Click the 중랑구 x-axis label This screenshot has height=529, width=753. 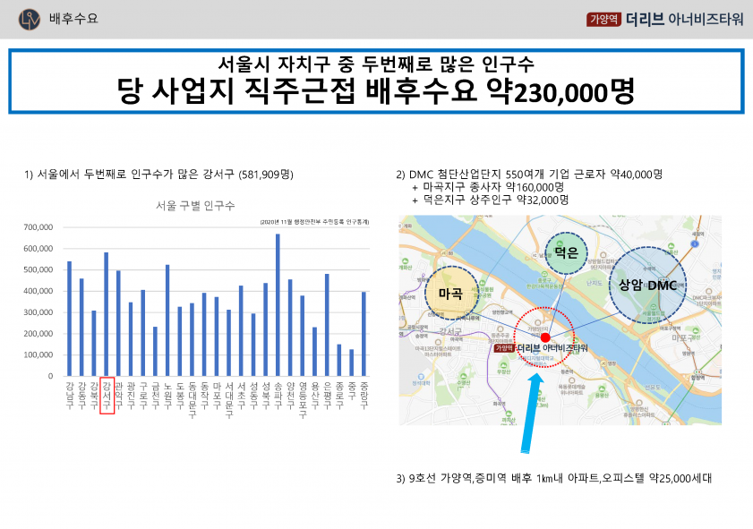pos(364,395)
